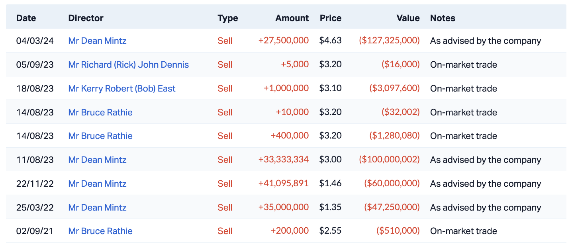Open Mr Bruce Rathie link in +400,000 row
The width and height of the screenshot is (572, 250).
(100, 136)
